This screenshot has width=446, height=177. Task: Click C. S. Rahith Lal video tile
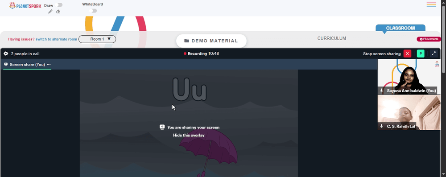[409, 113]
